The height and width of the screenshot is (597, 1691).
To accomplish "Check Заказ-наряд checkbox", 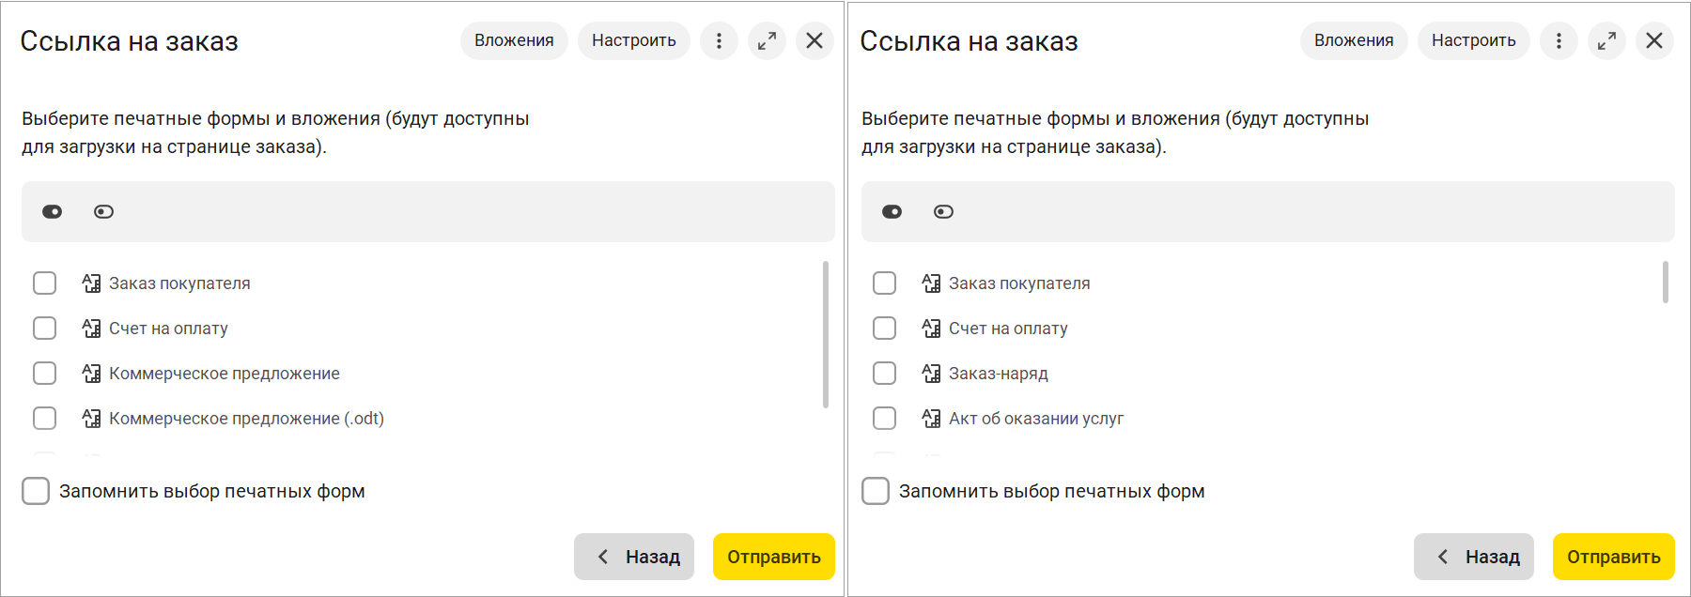I will (884, 374).
